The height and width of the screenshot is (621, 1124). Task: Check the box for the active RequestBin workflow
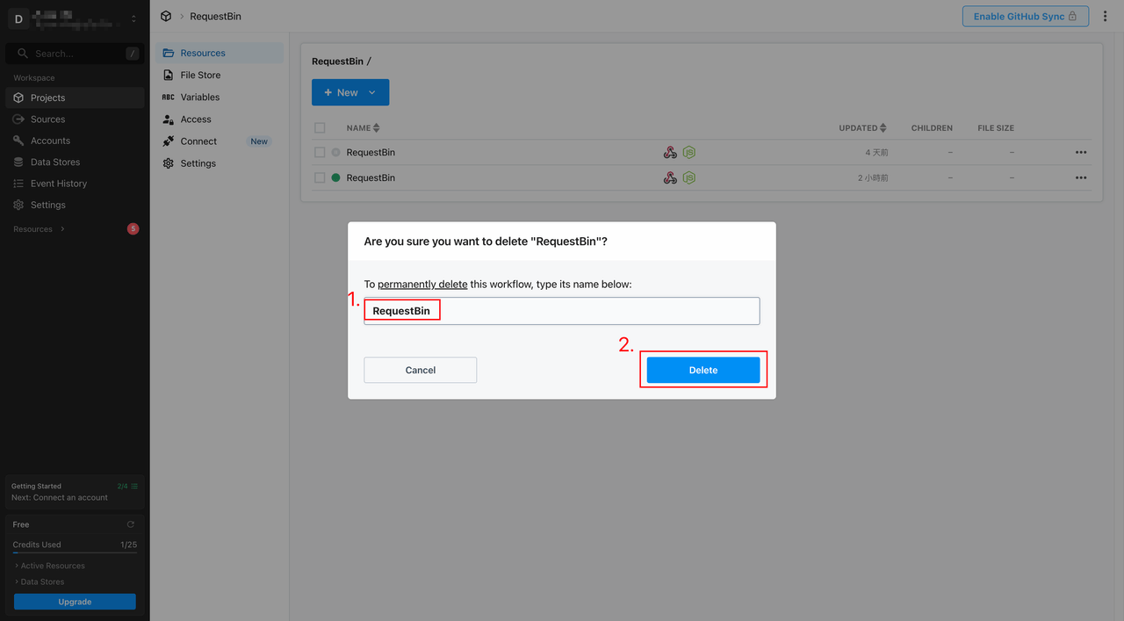(x=320, y=177)
